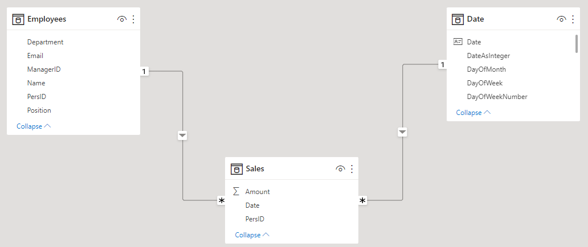
Task: Collapse the Date table fields
Action: pos(473,113)
